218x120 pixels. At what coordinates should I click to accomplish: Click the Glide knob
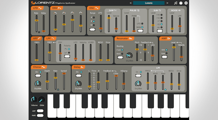click(42, 100)
